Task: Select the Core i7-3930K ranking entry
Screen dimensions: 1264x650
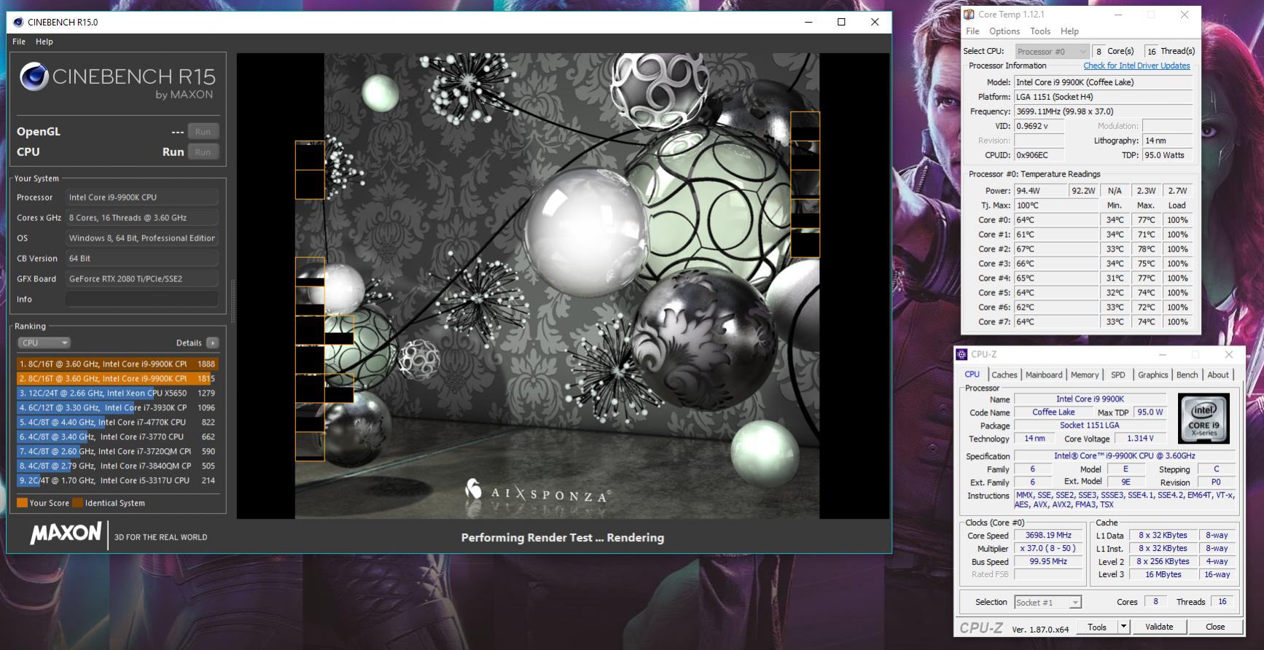Action: point(117,407)
